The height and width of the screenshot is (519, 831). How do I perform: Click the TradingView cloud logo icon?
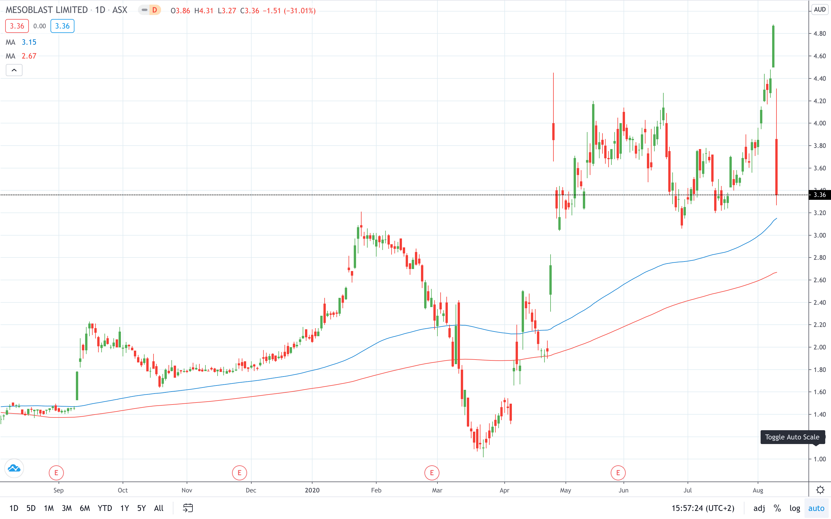coord(14,468)
